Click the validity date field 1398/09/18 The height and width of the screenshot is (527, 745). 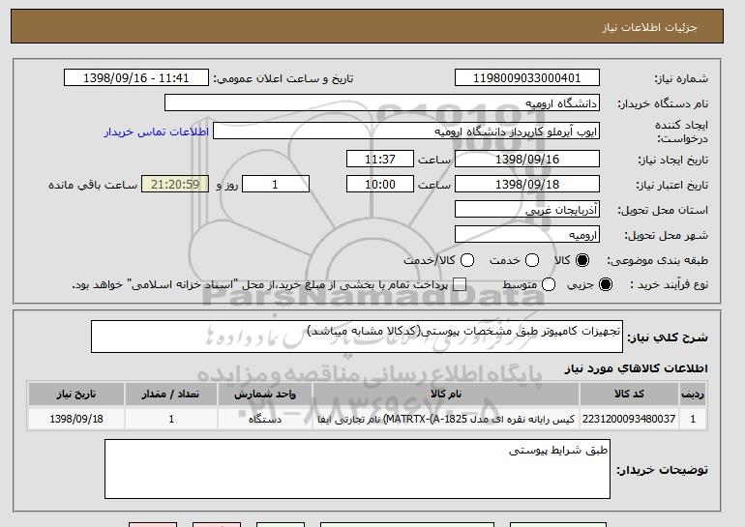coord(527,185)
